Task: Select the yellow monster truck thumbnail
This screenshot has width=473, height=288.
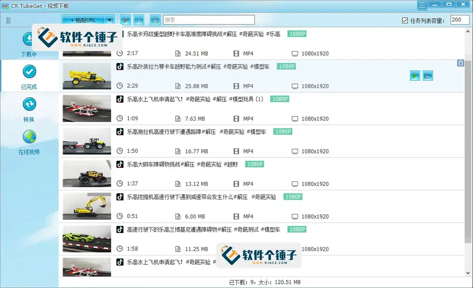Action: [x=87, y=174]
